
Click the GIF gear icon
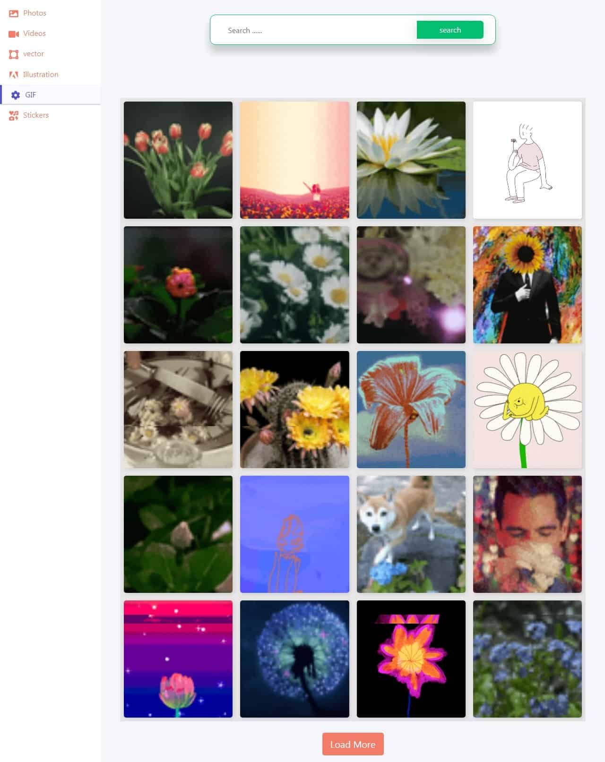(16, 95)
